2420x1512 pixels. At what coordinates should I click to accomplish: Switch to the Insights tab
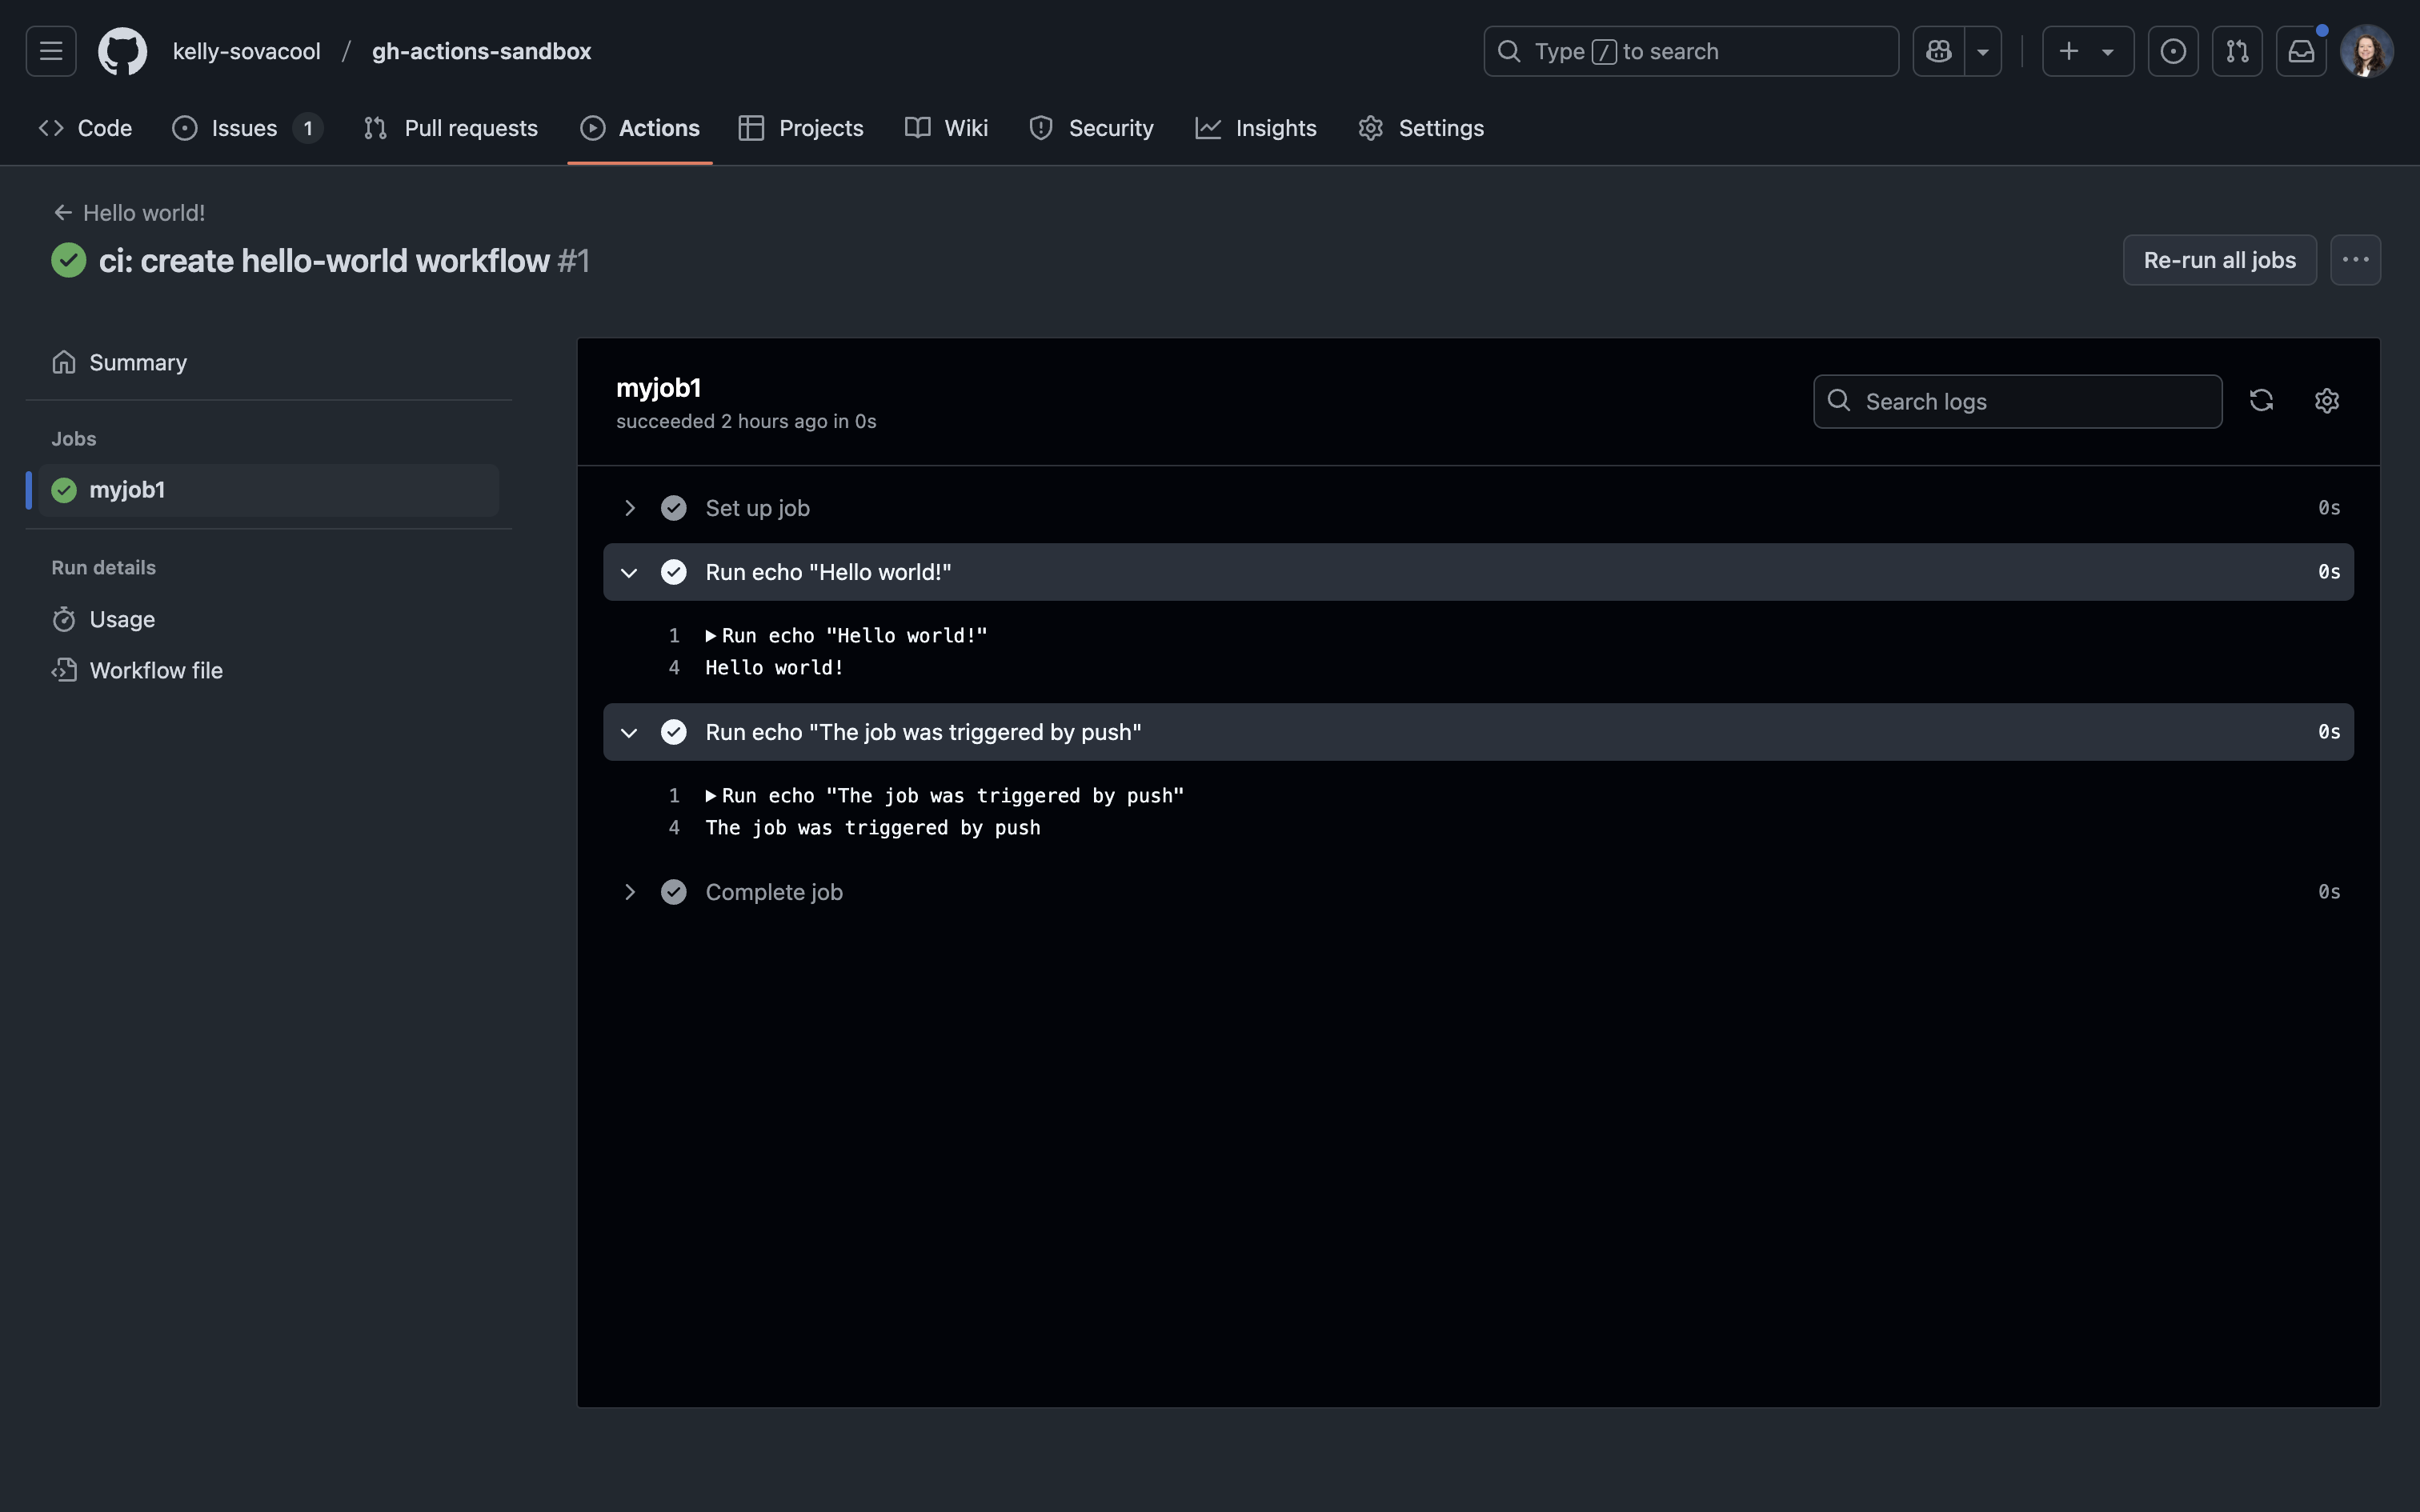pos(1256,128)
